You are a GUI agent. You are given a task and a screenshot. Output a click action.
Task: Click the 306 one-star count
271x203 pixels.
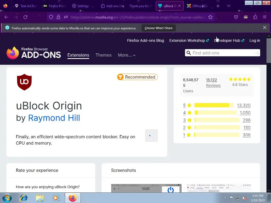(x=247, y=135)
